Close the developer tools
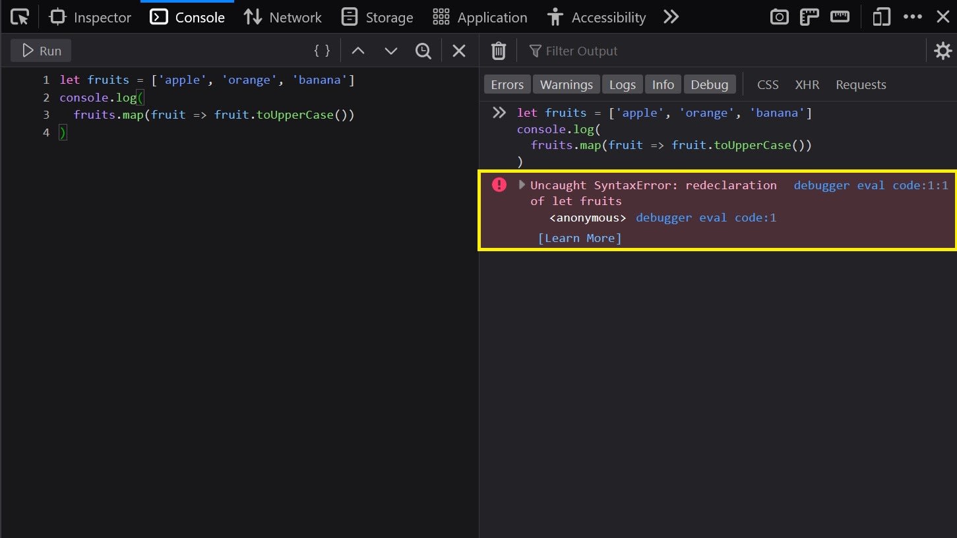 [x=943, y=17]
